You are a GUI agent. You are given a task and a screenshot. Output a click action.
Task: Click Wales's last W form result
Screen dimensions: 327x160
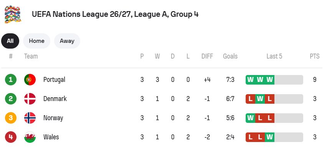[x=270, y=137]
